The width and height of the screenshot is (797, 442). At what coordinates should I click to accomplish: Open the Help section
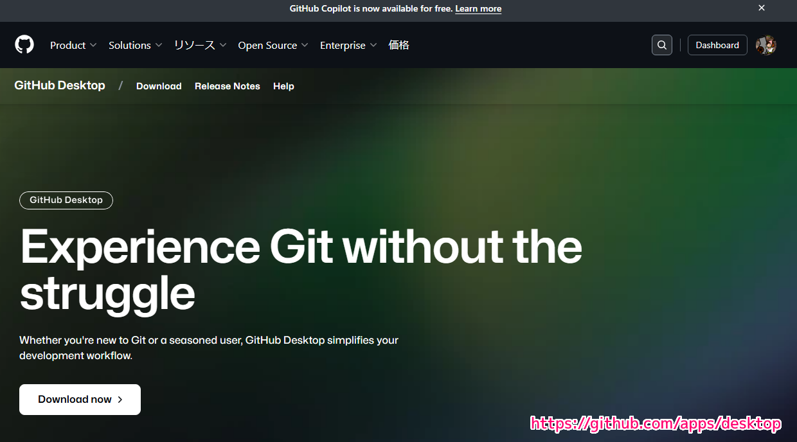coord(283,85)
